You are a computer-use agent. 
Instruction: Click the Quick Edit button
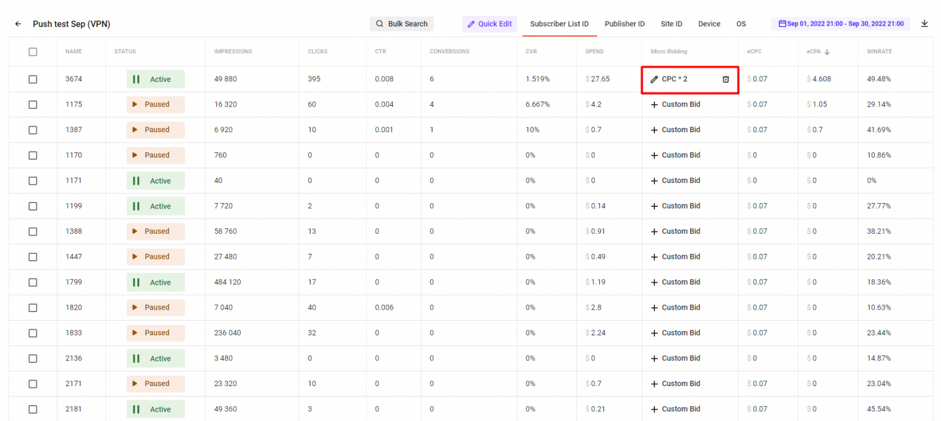pos(489,23)
